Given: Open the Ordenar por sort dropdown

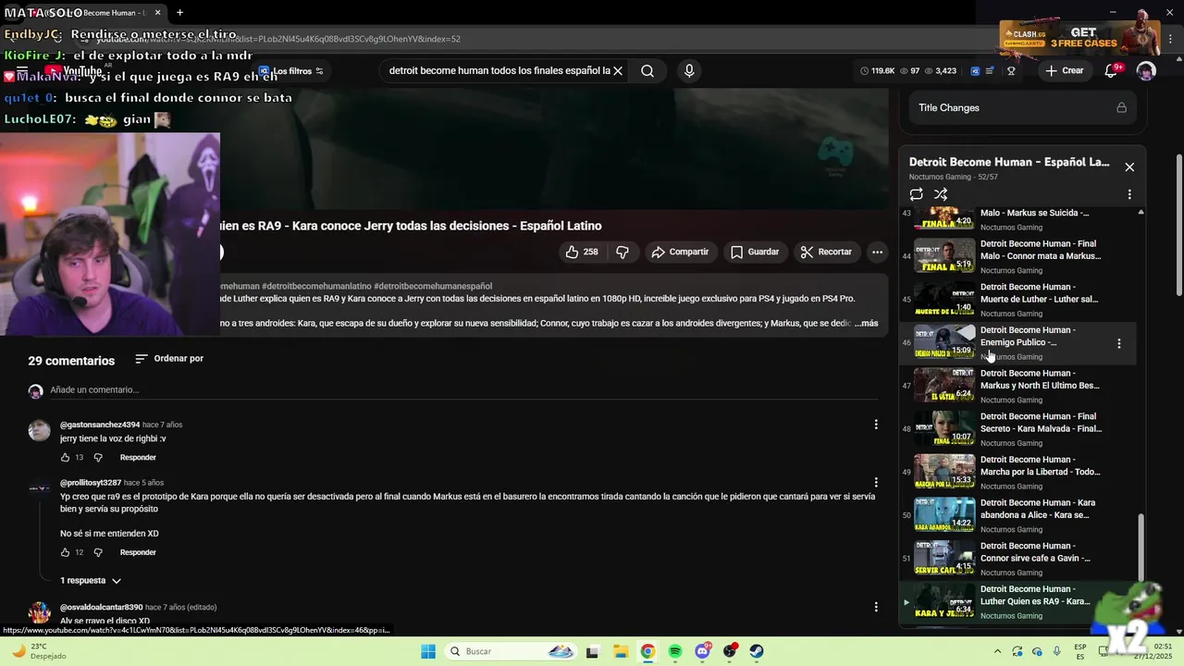Looking at the screenshot, I should [x=169, y=359].
